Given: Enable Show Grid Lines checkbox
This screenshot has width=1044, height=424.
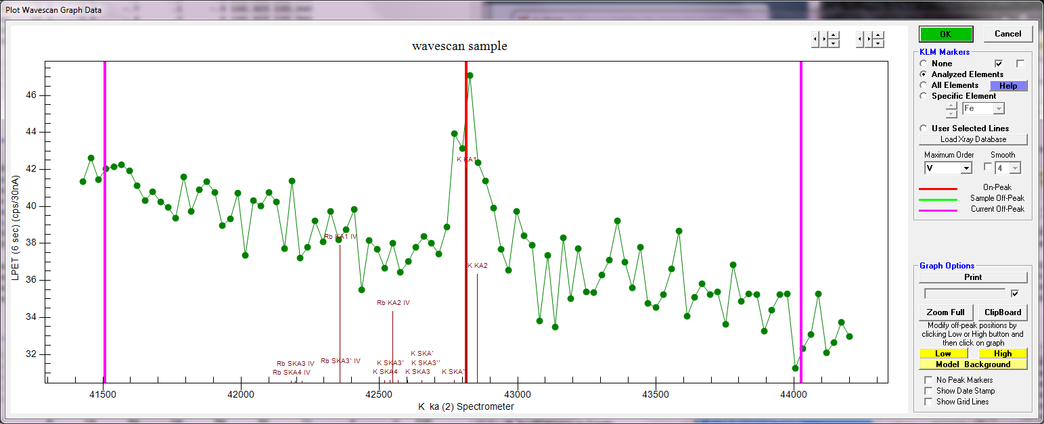Looking at the screenshot, I should 928,402.
